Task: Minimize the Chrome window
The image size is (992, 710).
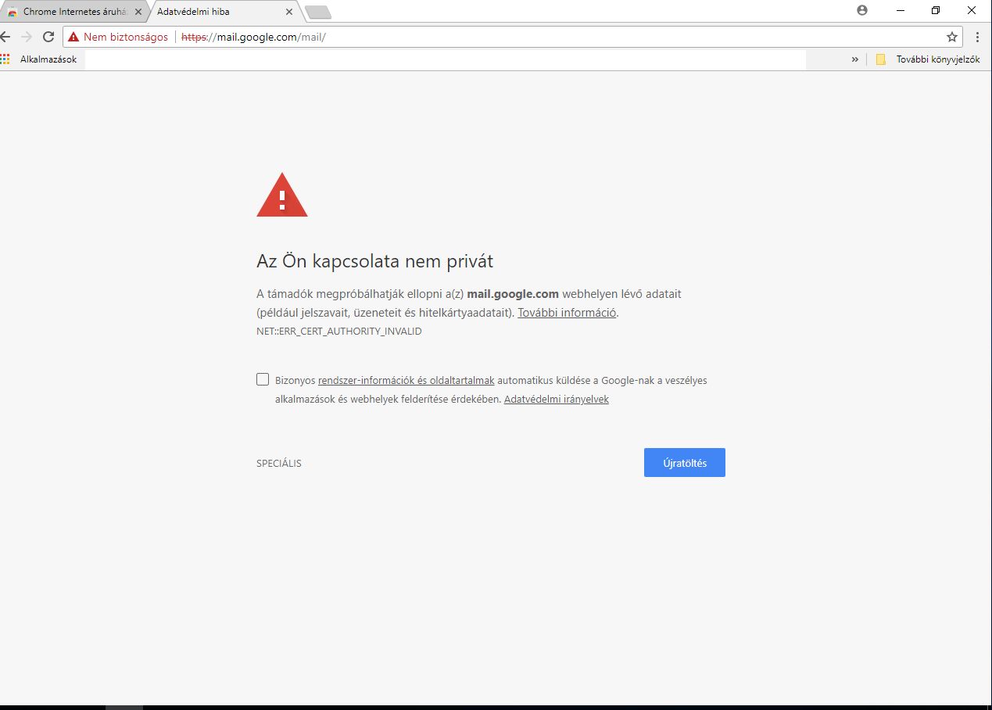Action: coord(901,10)
